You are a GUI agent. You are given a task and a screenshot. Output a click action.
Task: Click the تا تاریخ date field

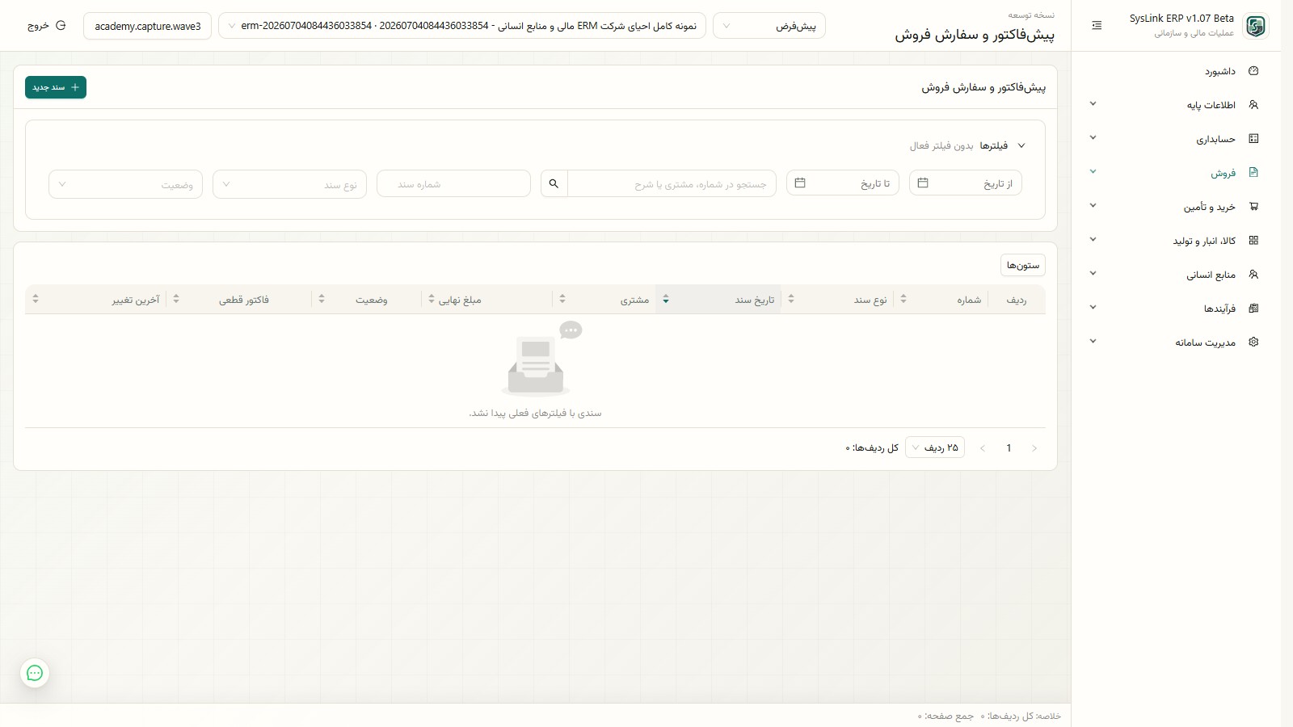(x=843, y=183)
